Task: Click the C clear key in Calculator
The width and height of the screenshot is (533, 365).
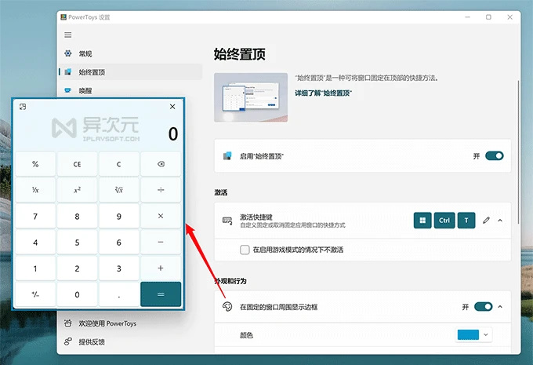Action: click(118, 164)
